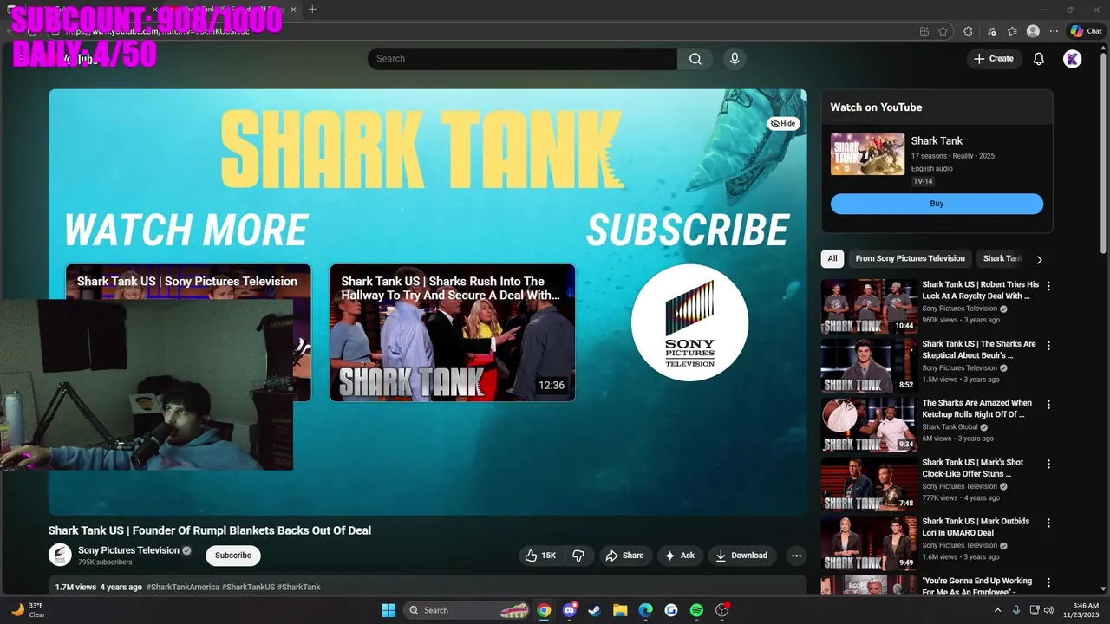Open options menu for Robert Tries His Luck video

click(1048, 286)
